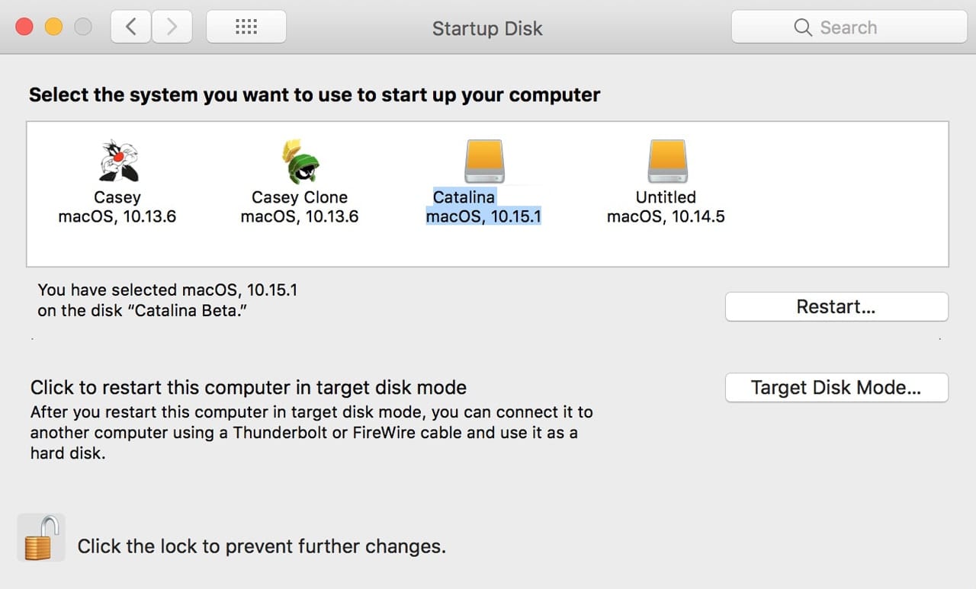
Task: Open the Show All preferences grid
Action: pos(246,26)
